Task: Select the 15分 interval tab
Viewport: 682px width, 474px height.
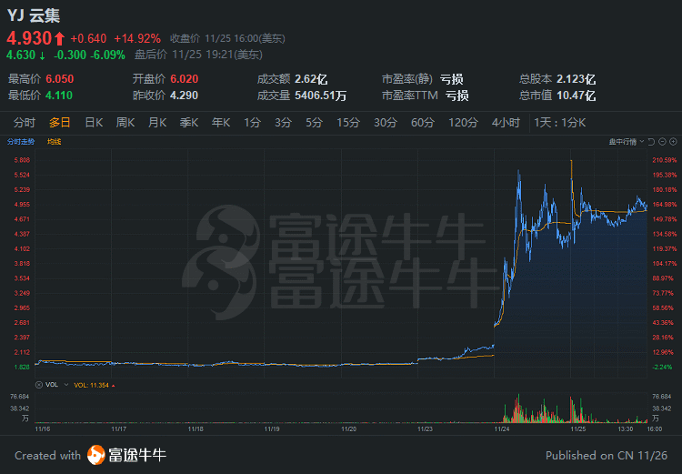Action: coord(348,123)
